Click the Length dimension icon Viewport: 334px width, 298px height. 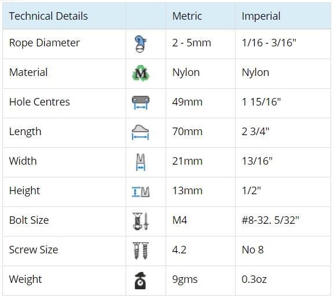141,132
